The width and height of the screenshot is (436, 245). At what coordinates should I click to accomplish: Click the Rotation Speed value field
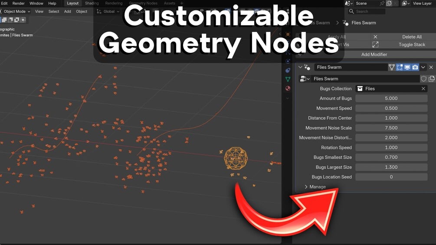391,147
